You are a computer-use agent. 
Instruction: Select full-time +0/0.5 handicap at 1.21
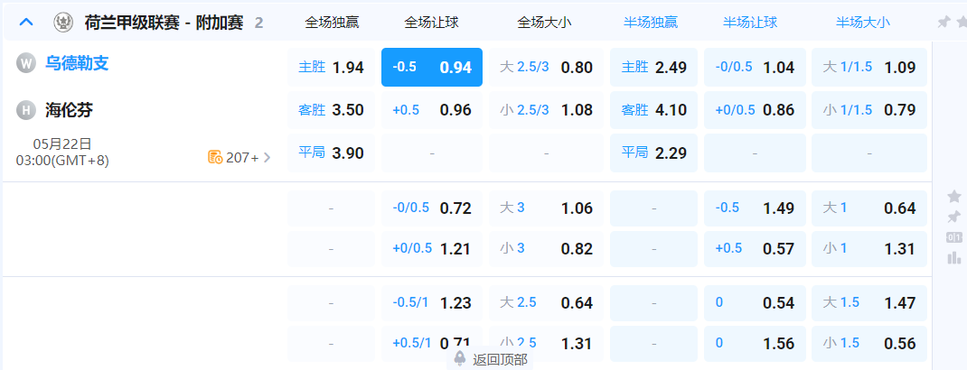tap(432, 249)
